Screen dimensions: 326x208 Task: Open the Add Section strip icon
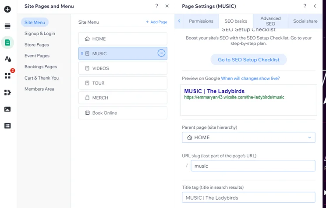click(x=7, y=26)
